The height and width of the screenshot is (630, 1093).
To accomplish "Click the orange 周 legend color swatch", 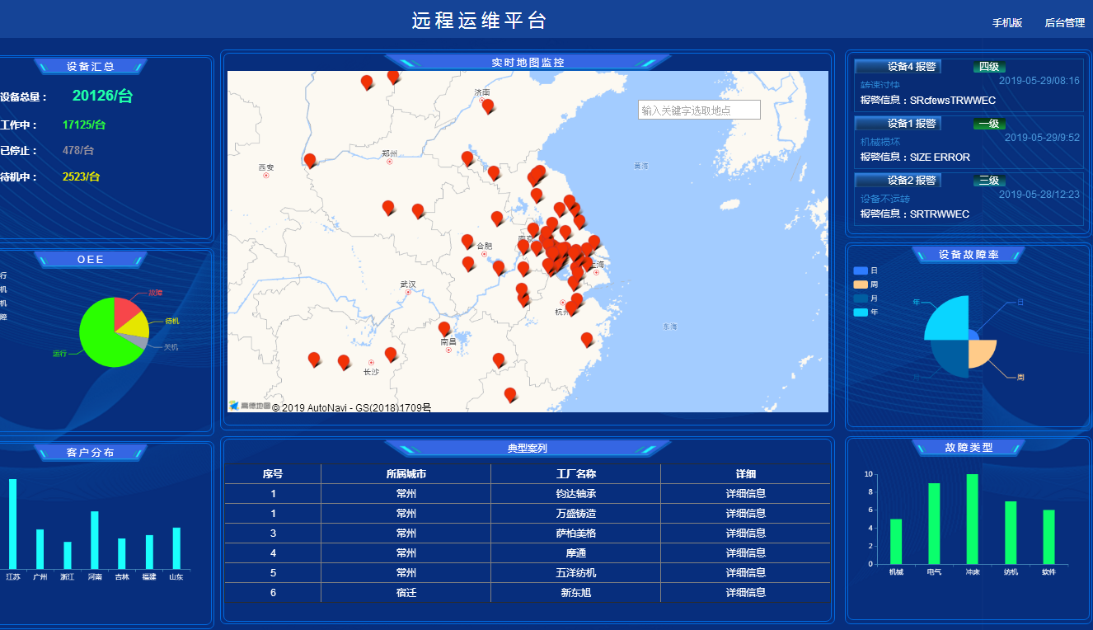I will tap(861, 284).
